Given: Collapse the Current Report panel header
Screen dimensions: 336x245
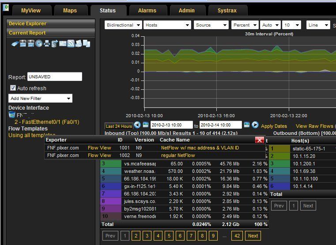Looking at the screenshot, I should coord(51,33).
